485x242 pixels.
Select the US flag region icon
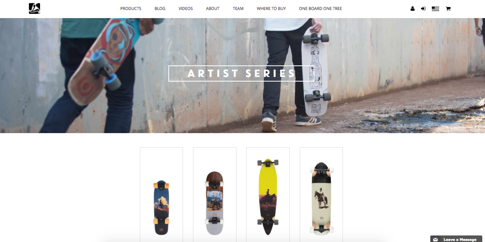coord(435,8)
